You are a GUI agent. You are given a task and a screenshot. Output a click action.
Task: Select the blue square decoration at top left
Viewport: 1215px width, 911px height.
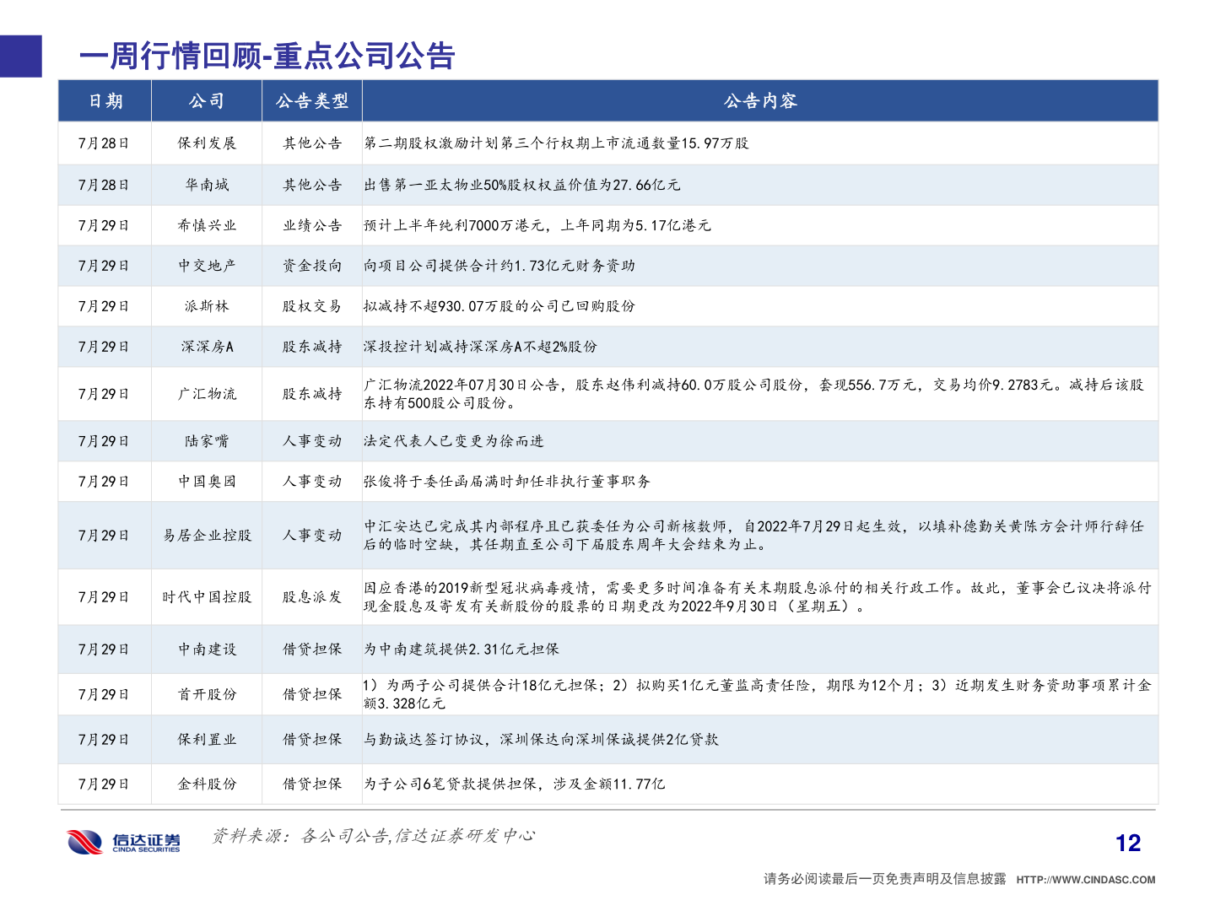[20, 57]
